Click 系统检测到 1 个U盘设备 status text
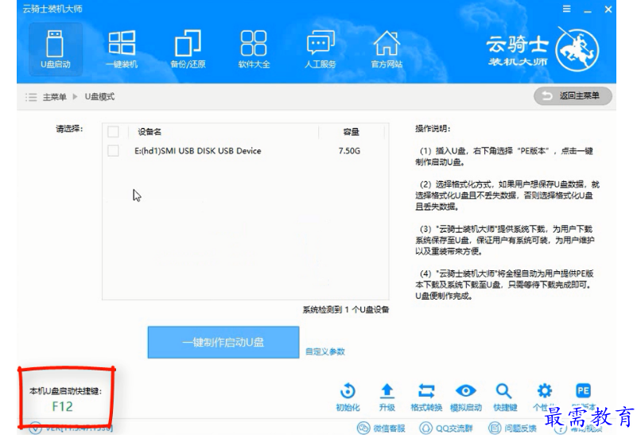This screenshot has height=442, width=641. pyautogui.click(x=346, y=310)
